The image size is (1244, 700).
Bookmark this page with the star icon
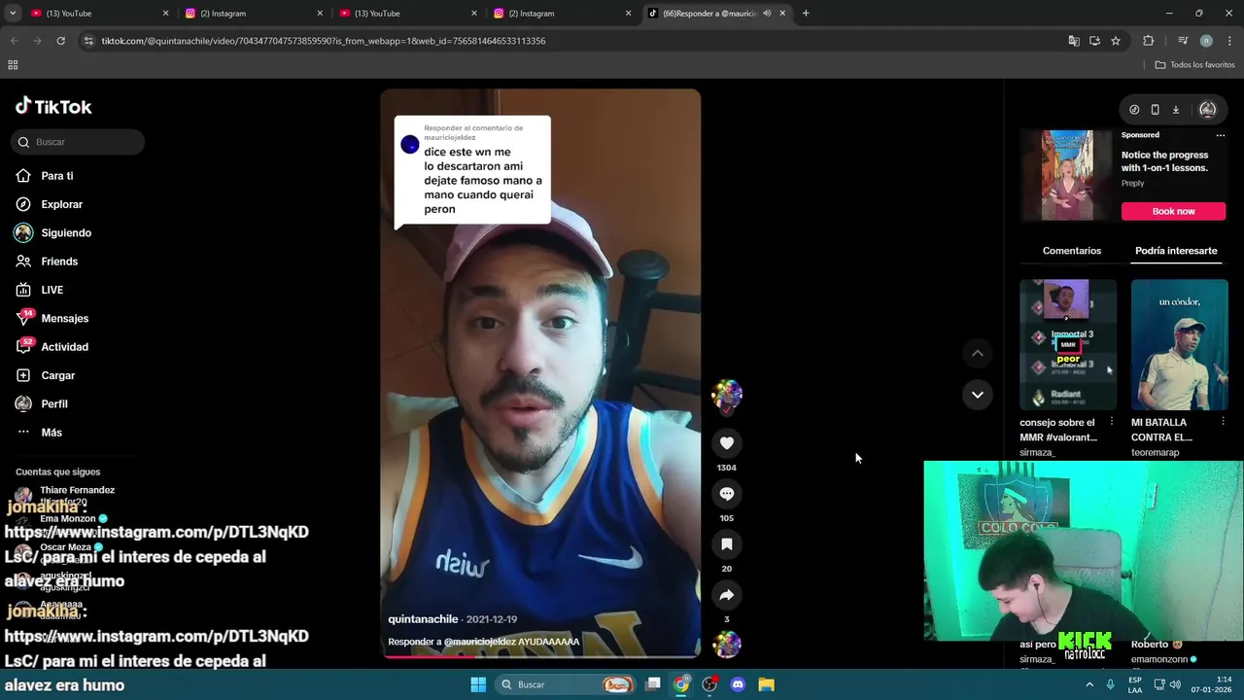click(1116, 41)
